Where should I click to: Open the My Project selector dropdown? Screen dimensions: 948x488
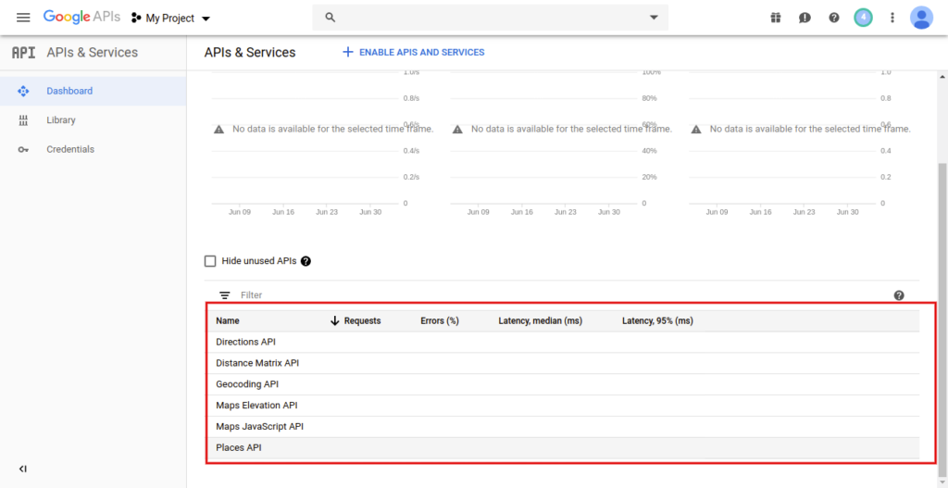[x=170, y=19]
